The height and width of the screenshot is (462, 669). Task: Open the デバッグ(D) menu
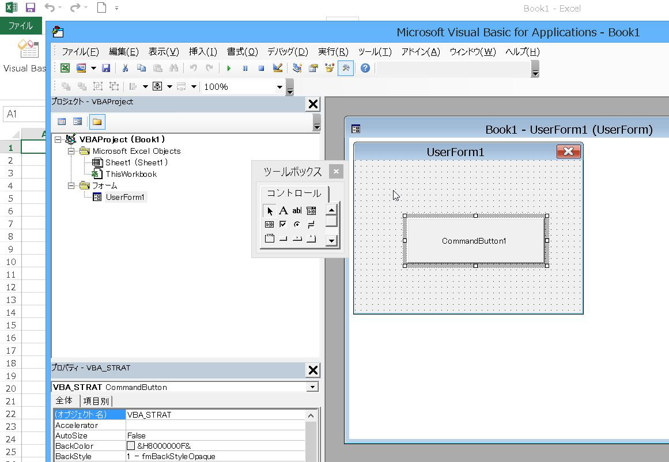click(x=288, y=52)
